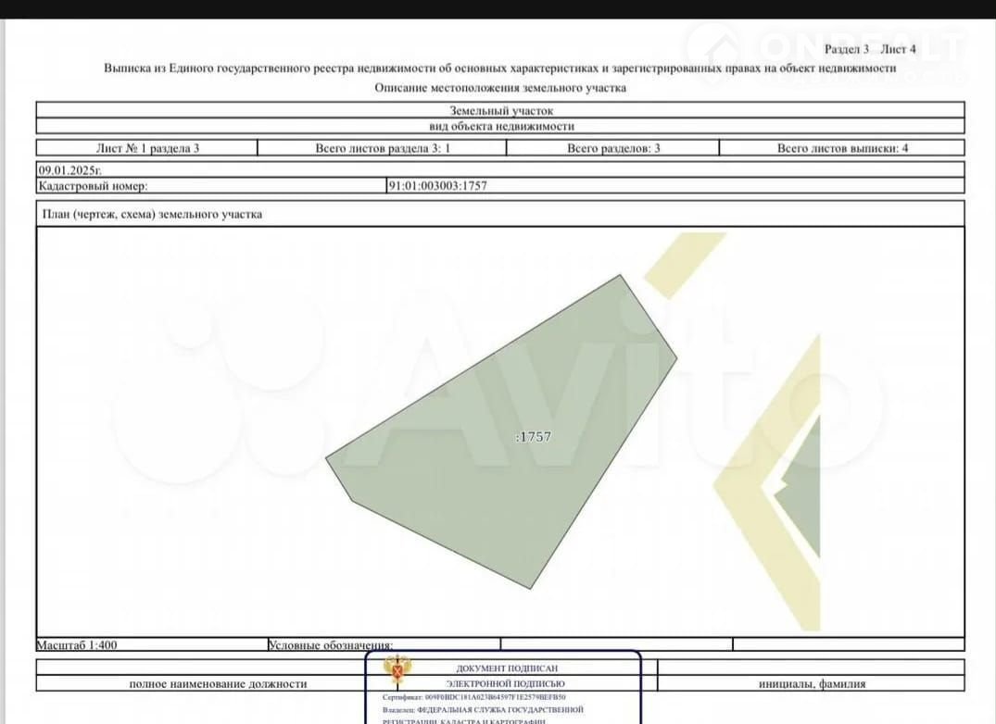Click the 'Условные обозначения' legend label
Image resolution: width=996 pixels, height=724 pixels.
coord(331,645)
